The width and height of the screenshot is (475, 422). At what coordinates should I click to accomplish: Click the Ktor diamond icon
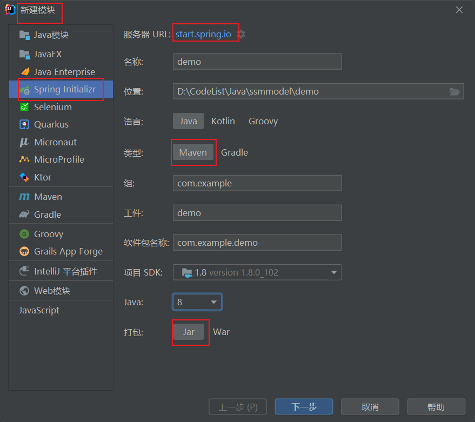(24, 177)
